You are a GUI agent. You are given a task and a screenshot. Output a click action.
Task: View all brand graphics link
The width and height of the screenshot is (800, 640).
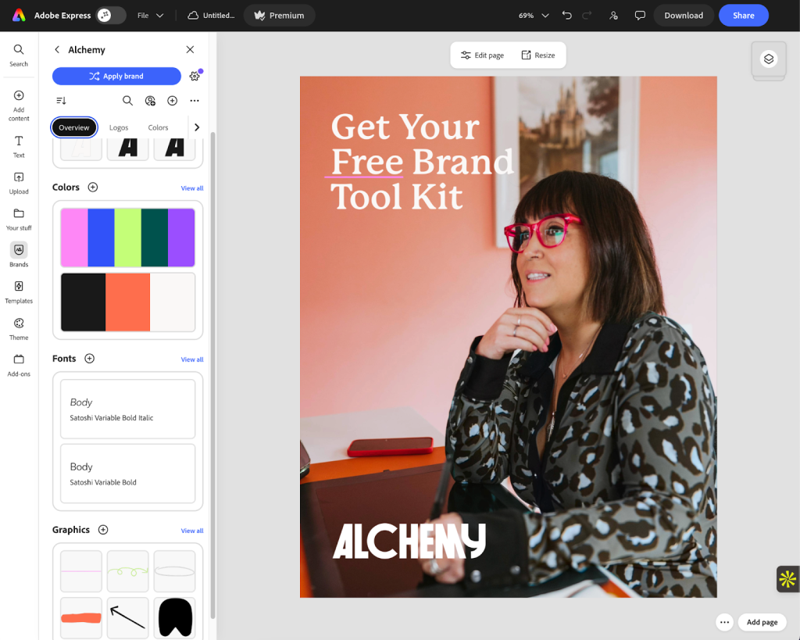192,531
